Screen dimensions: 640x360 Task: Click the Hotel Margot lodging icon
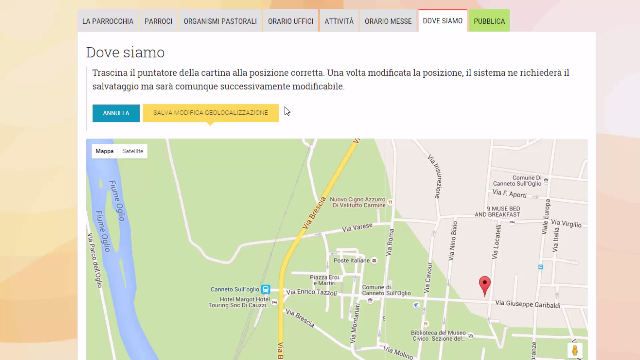pos(274,302)
